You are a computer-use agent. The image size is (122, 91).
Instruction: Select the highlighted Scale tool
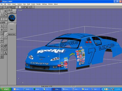[5, 33]
